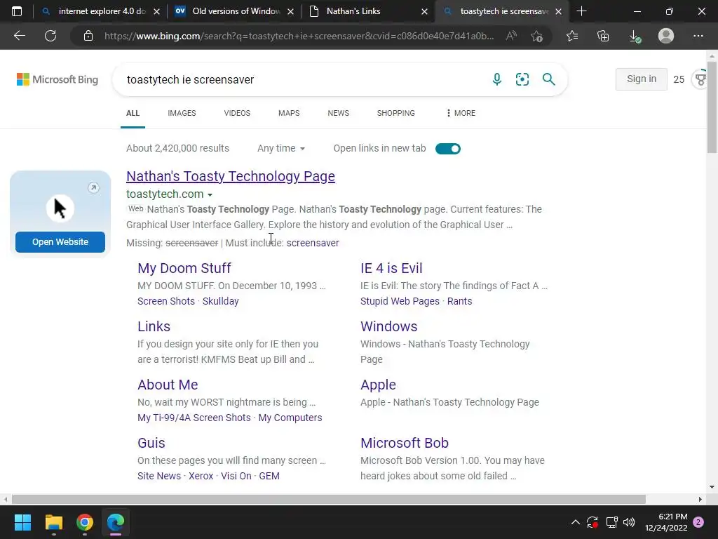Go back with the browser back arrow
Screen dimensions: 718x539
[20, 36]
